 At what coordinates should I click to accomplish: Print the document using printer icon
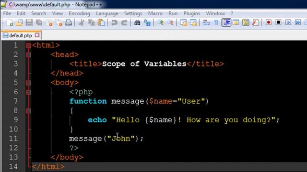[x=68, y=22]
